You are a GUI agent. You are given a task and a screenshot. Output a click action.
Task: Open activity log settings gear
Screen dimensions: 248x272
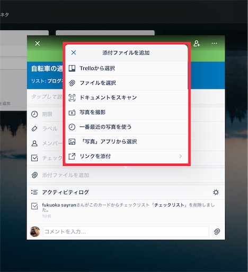click(x=216, y=192)
